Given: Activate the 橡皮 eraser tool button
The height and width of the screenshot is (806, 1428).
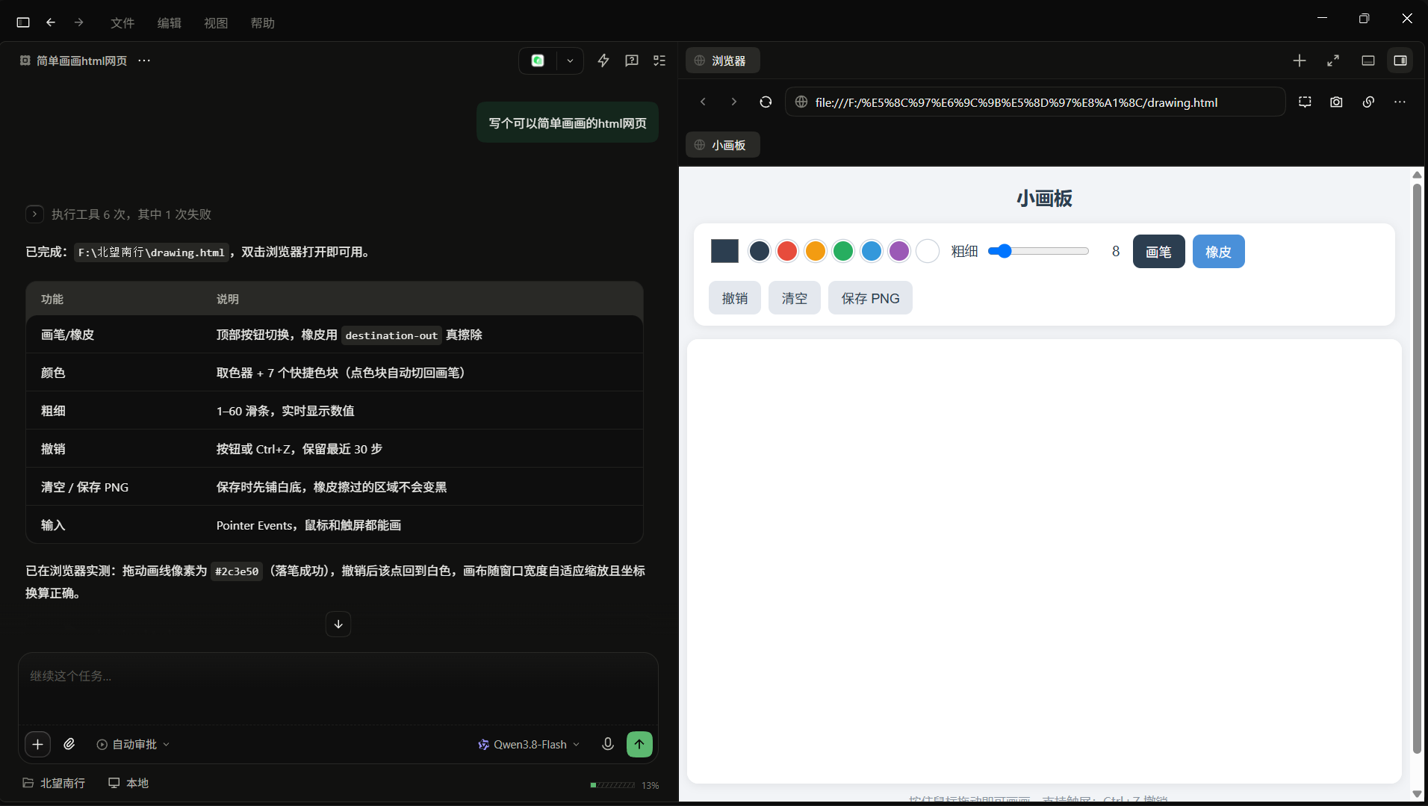Looking at the screenshot, I should coord(1218,251).
